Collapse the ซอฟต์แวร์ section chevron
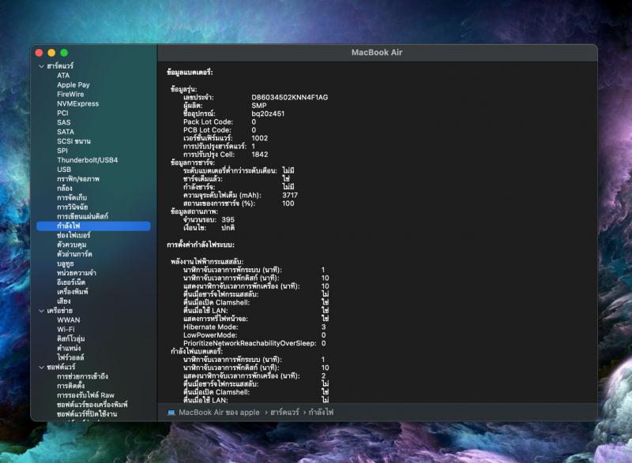 (42, 368)
